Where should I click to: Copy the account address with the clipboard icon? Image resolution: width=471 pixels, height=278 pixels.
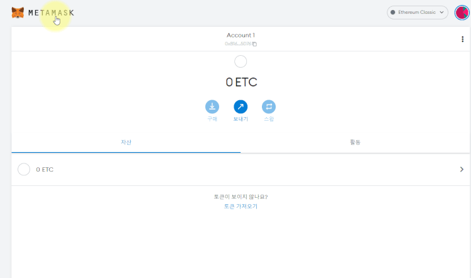coord(254,44)
